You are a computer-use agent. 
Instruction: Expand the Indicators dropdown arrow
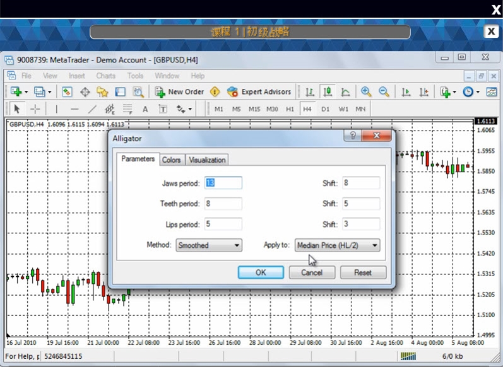point(454,92)
